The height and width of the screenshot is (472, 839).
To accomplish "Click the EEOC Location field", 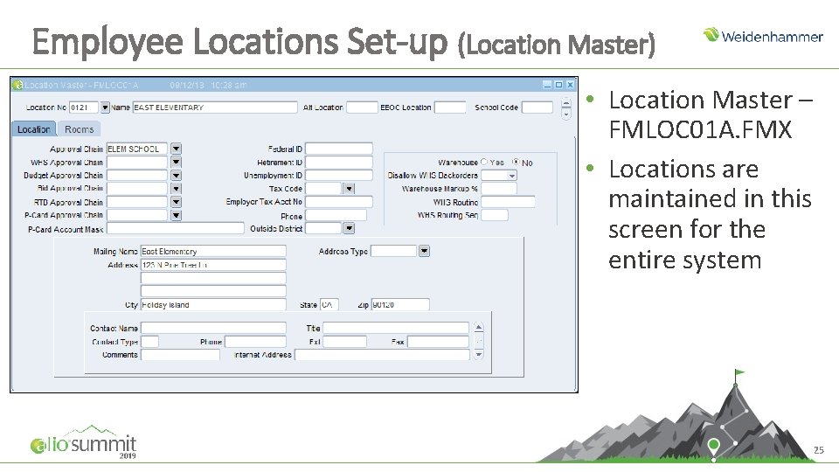I will pos(450,108).
